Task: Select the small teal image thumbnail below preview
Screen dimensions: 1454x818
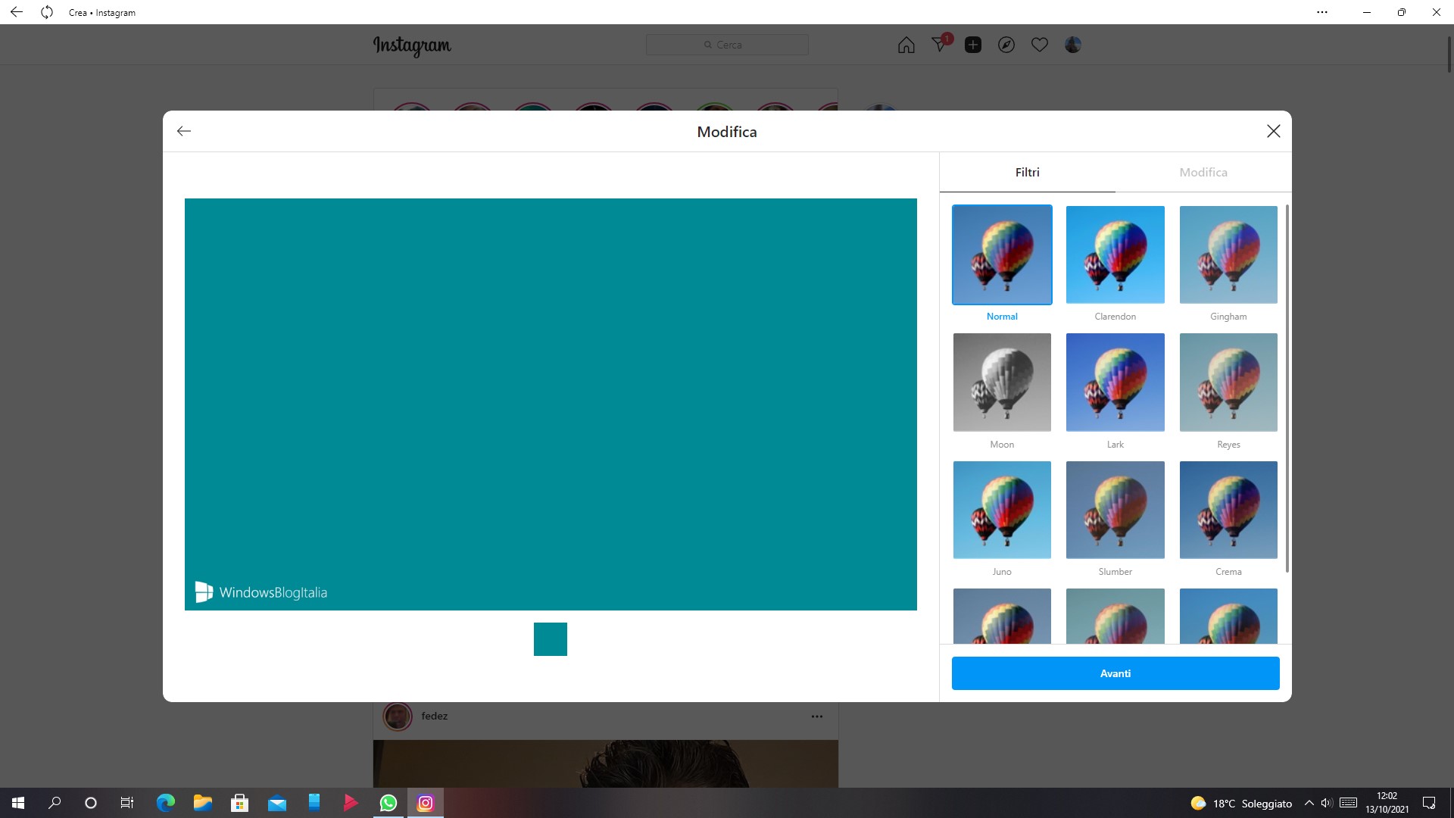Action: (x=551, y=639)
